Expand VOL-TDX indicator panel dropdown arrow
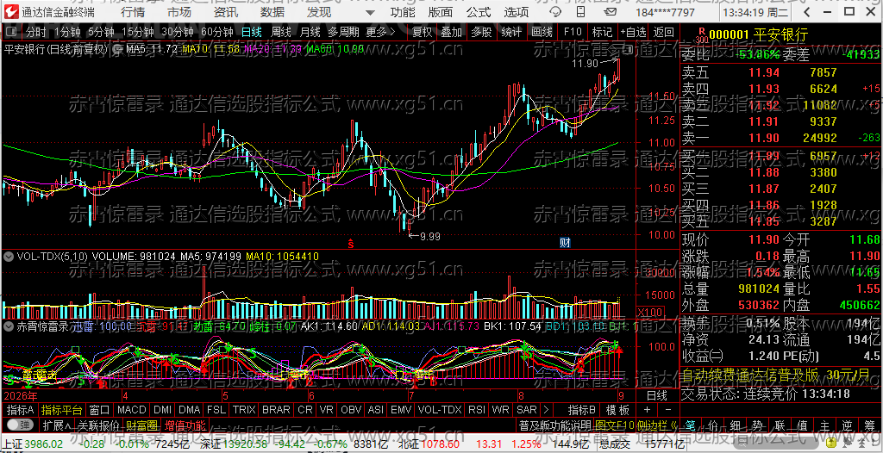The height and width of the screenshot is (453, 883). tap(9, 257)
